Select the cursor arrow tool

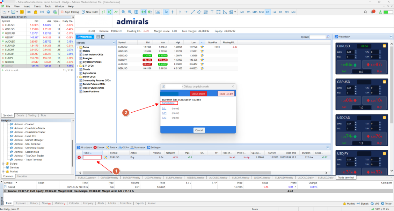point(166,12)
